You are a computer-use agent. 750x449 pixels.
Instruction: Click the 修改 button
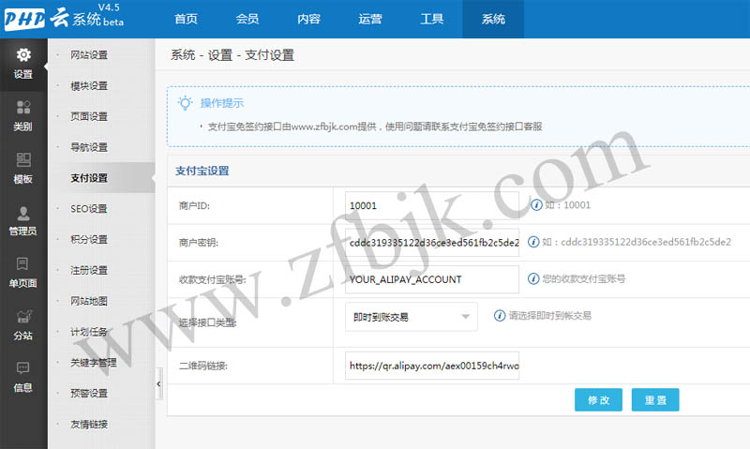click(598, 399)
